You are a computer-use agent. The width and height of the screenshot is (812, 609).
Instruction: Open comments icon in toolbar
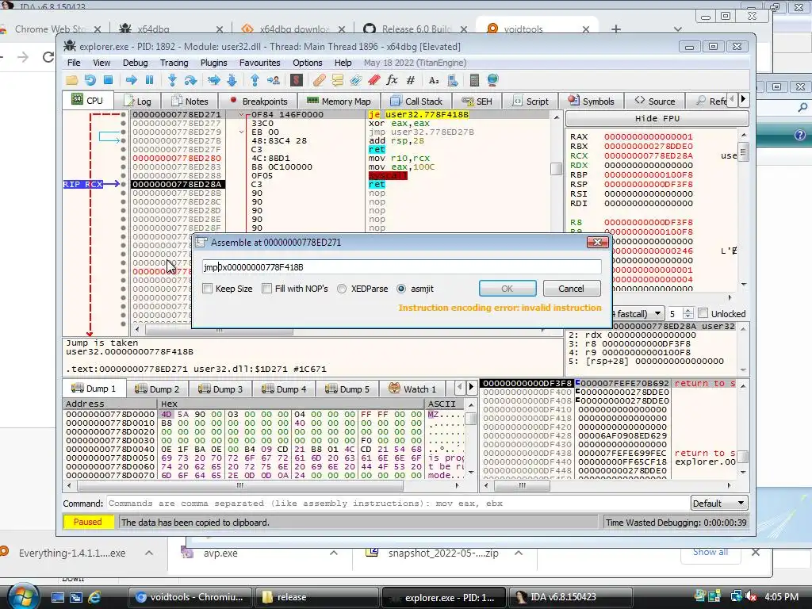pos(338,80)
